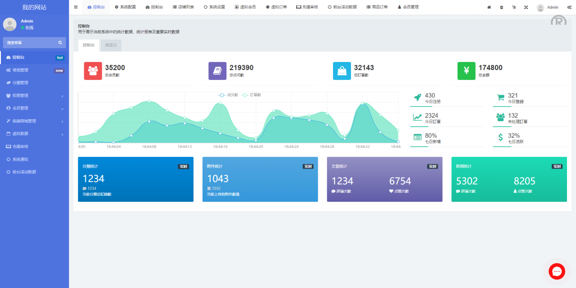This screenshot has width=576, height=288.
Task: Toggle fullscreen with the expand icon
Action: point(526,7)
